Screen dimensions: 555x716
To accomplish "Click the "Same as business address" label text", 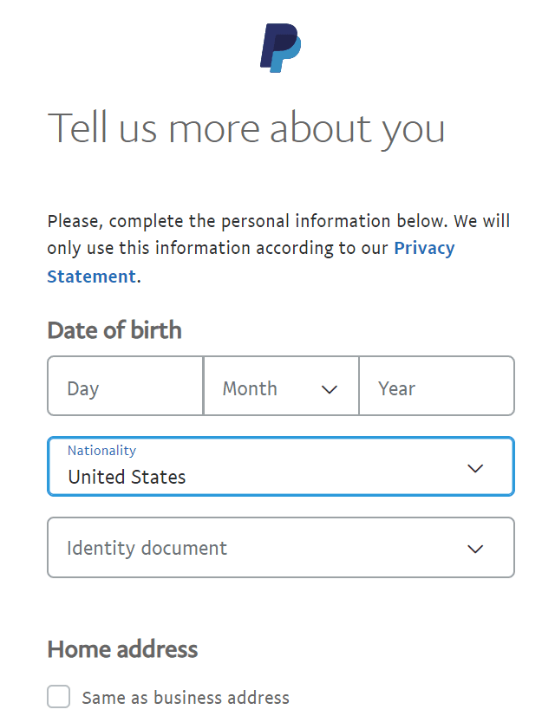I will (186, 698).
